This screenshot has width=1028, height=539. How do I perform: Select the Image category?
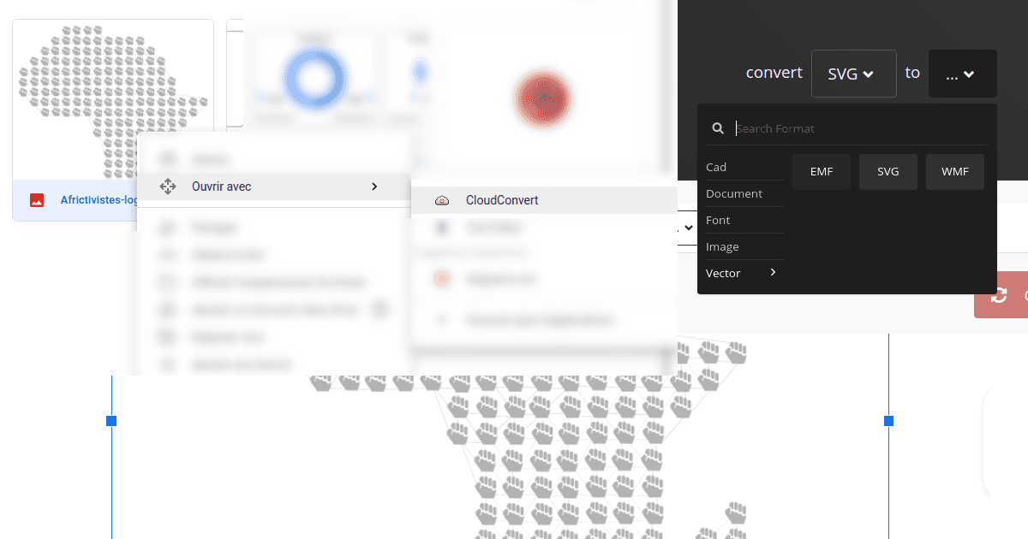pos(720,246)
